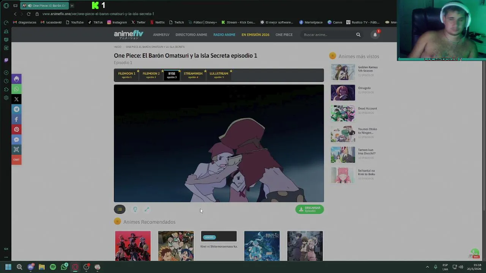Click the purple flame share icon

tap(16, 79)
